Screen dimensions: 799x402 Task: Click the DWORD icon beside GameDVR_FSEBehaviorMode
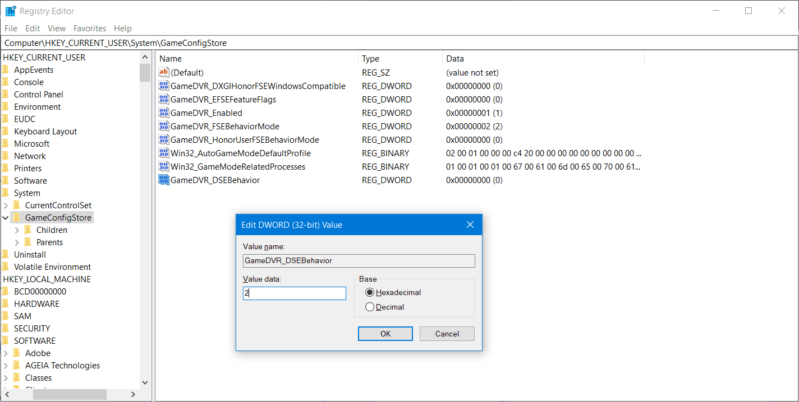[164, 126]
